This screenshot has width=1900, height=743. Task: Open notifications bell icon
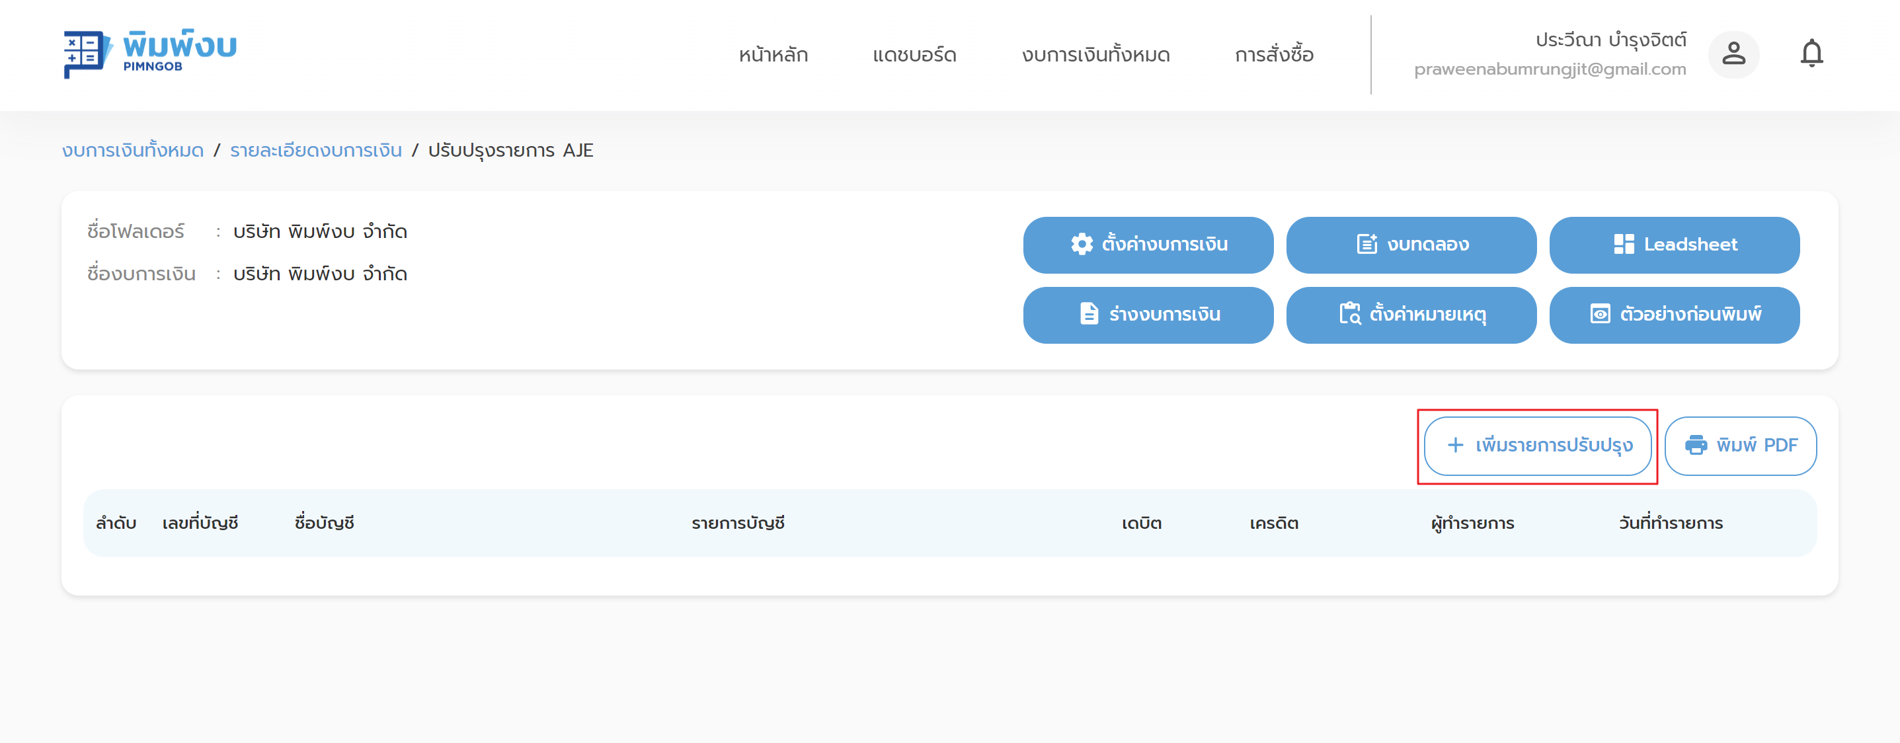(1811, 54)
